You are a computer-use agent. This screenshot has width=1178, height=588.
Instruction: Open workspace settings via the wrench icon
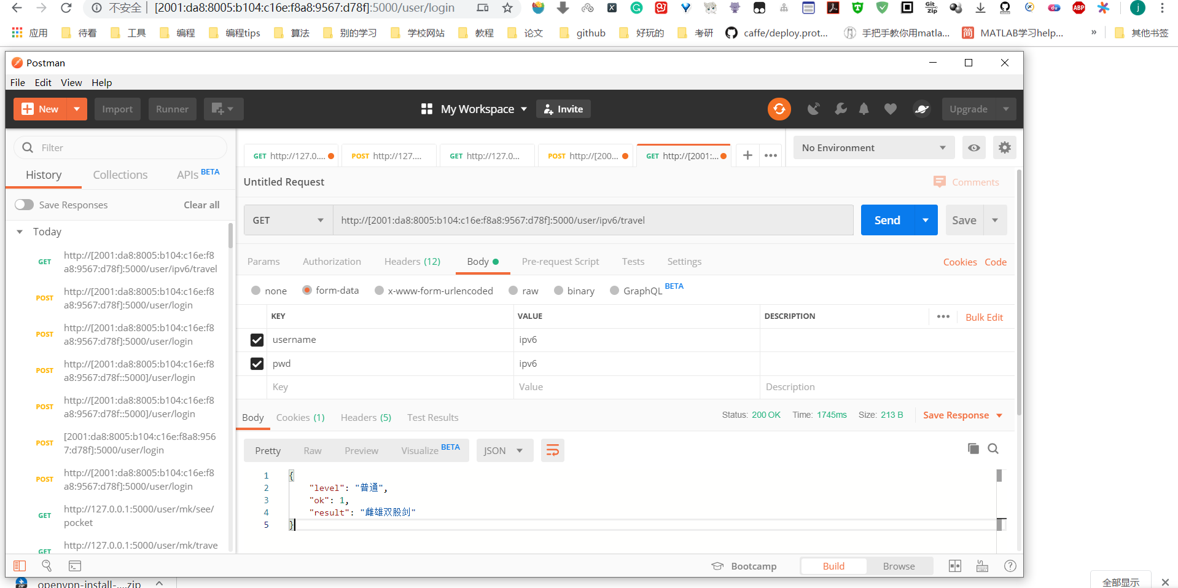click(x=840, y=109)
